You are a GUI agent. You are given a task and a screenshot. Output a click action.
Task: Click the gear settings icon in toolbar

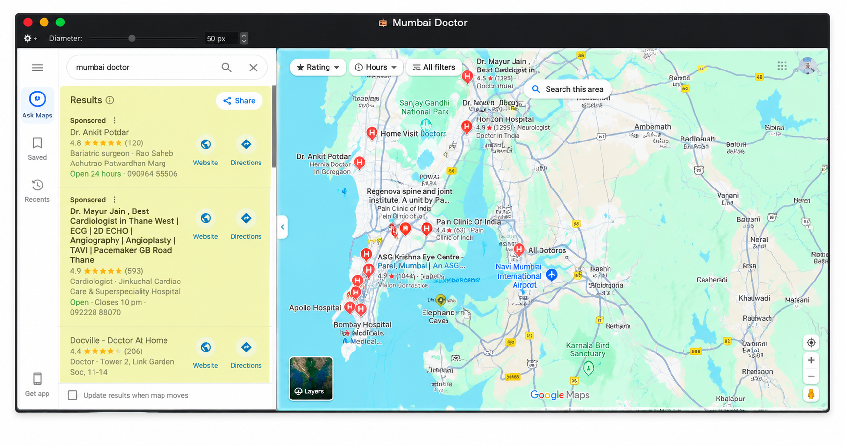(x=28, y=38)
